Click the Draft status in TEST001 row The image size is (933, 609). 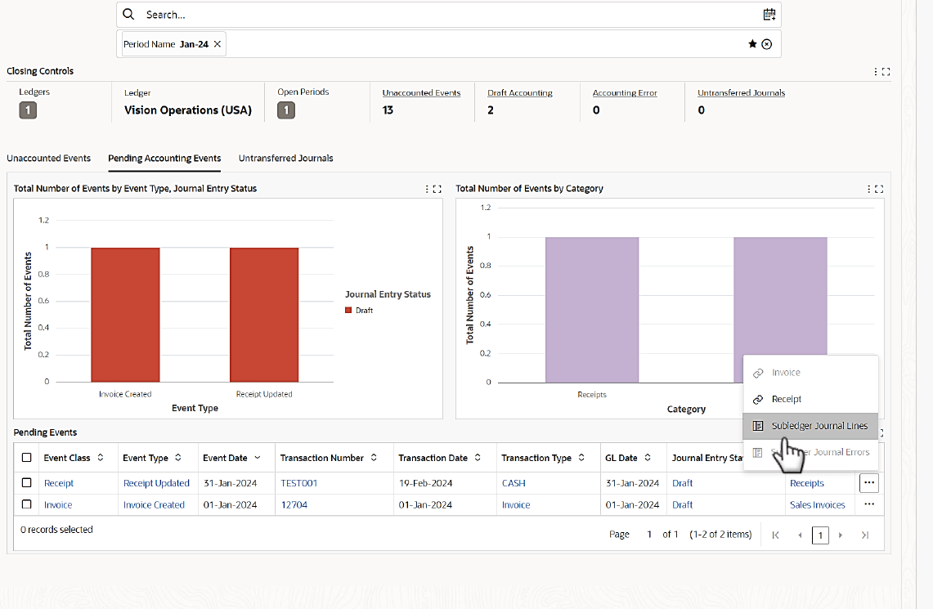coord(683,483)
